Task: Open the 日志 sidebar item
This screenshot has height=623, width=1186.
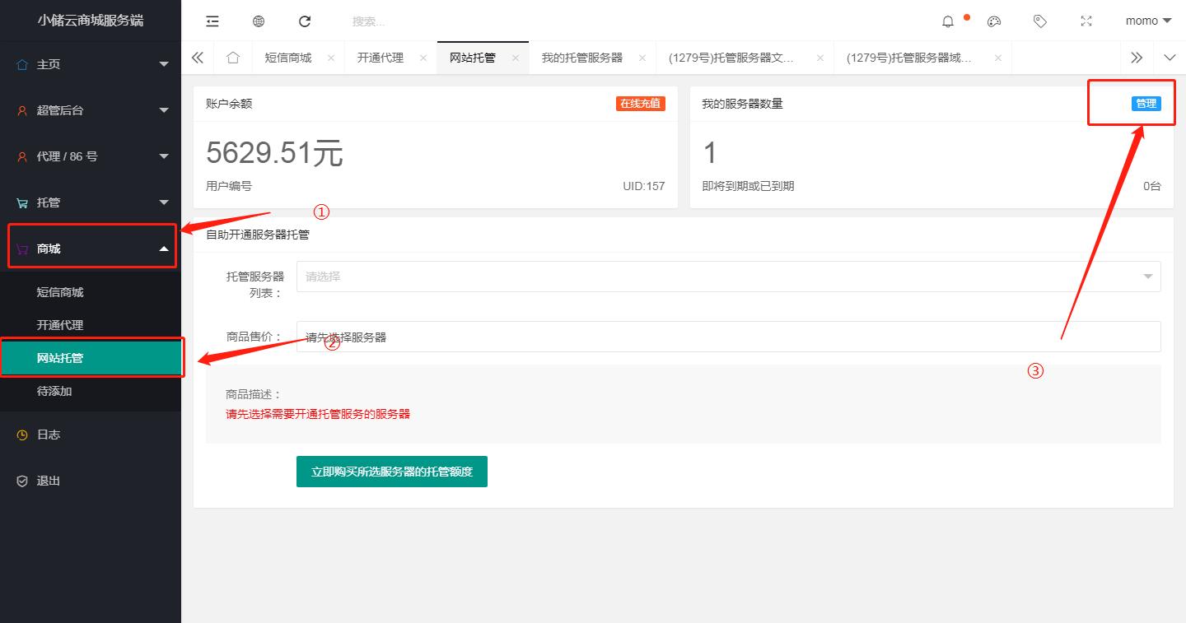Action: 91,435
